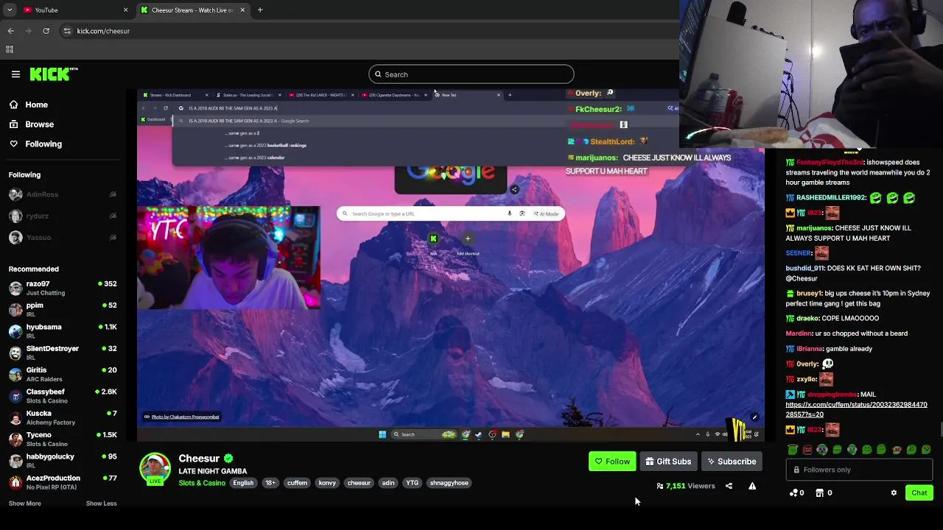Open Kuscka recommended channel
The image size is (943, 530).
point(63,417)
